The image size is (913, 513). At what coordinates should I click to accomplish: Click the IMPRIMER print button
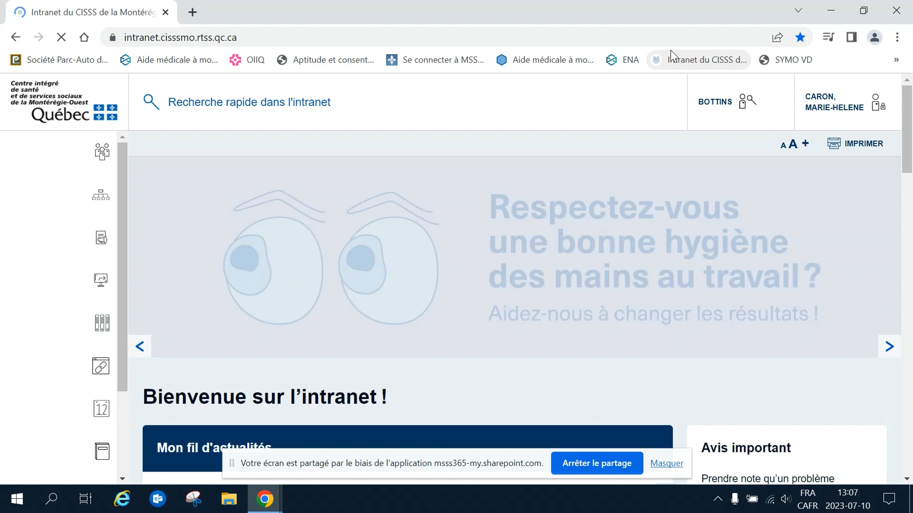855,143
